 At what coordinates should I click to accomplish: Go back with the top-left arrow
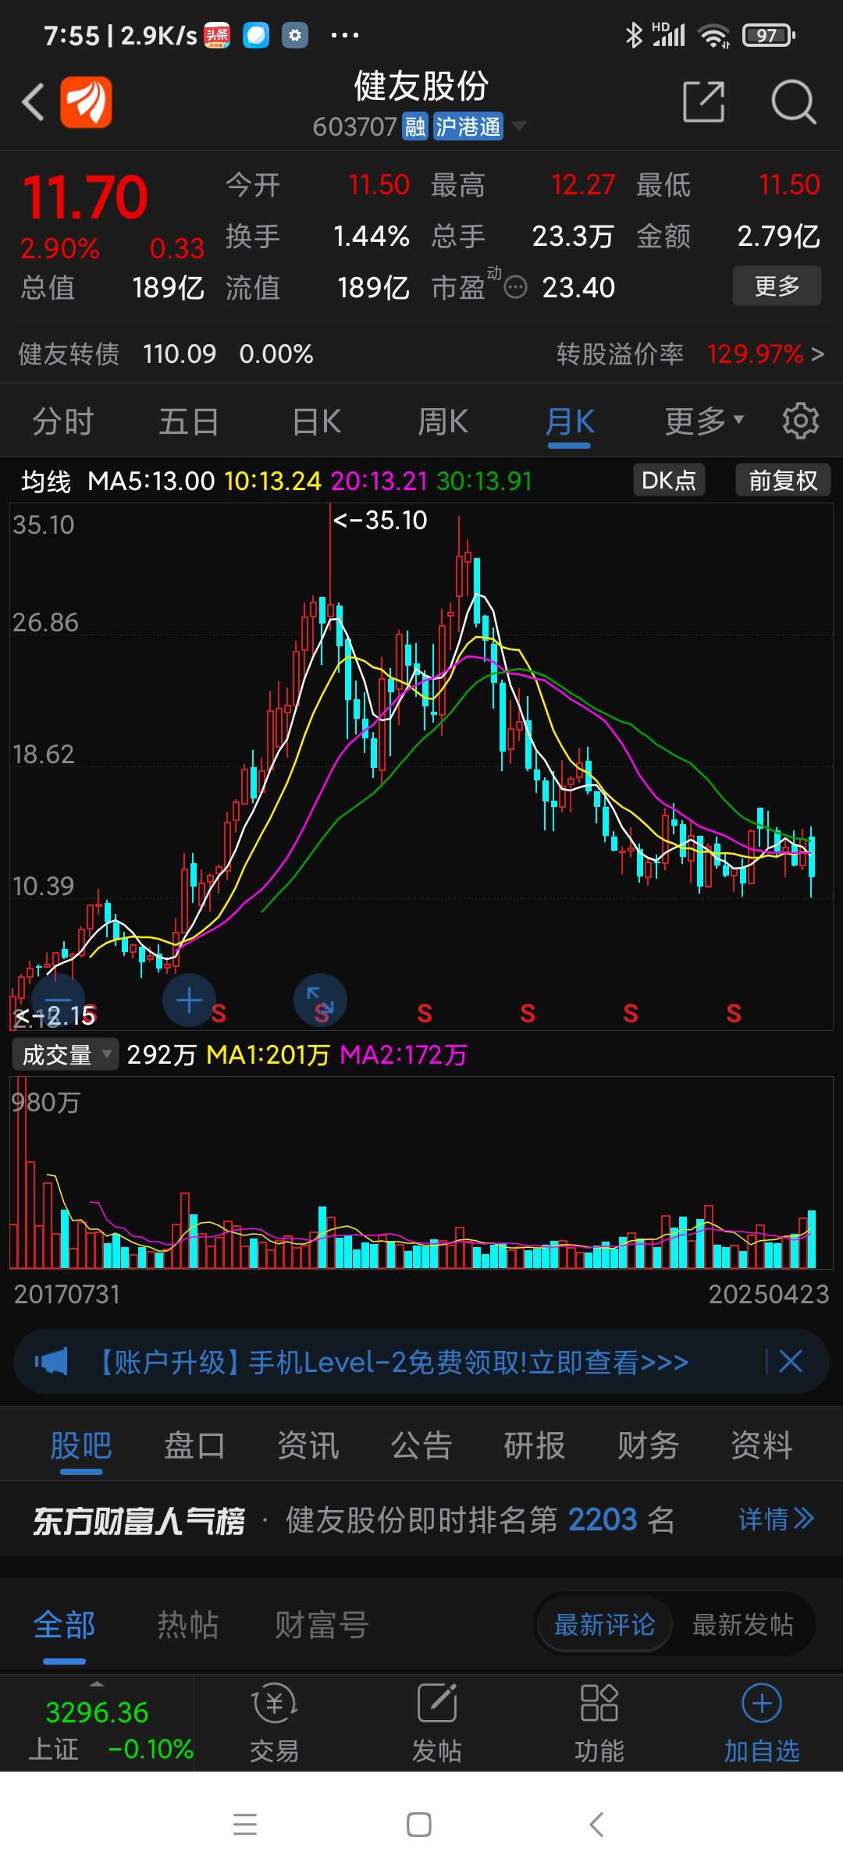[33, 102]
